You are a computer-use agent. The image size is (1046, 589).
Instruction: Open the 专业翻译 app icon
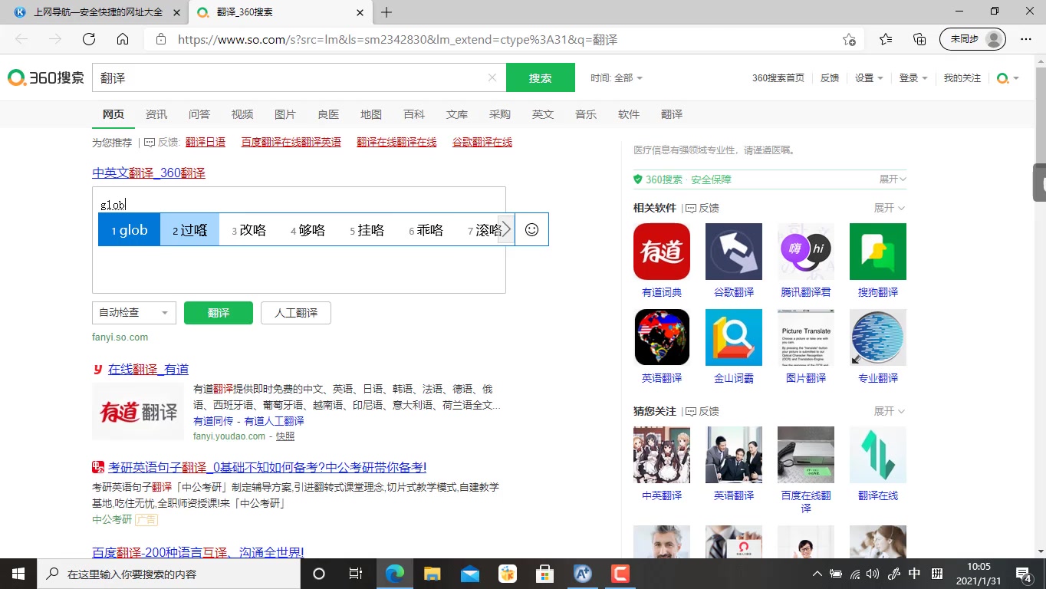pyautogui.click(x=878, y=337)
